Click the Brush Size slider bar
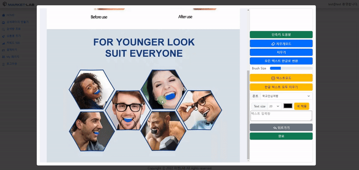Image resolution: width=359 pixels, height=170 pixels. tap(291, 68)
